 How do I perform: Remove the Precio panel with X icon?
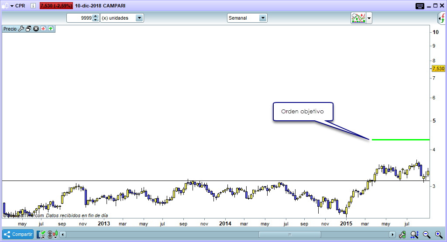tap(36, 29)
